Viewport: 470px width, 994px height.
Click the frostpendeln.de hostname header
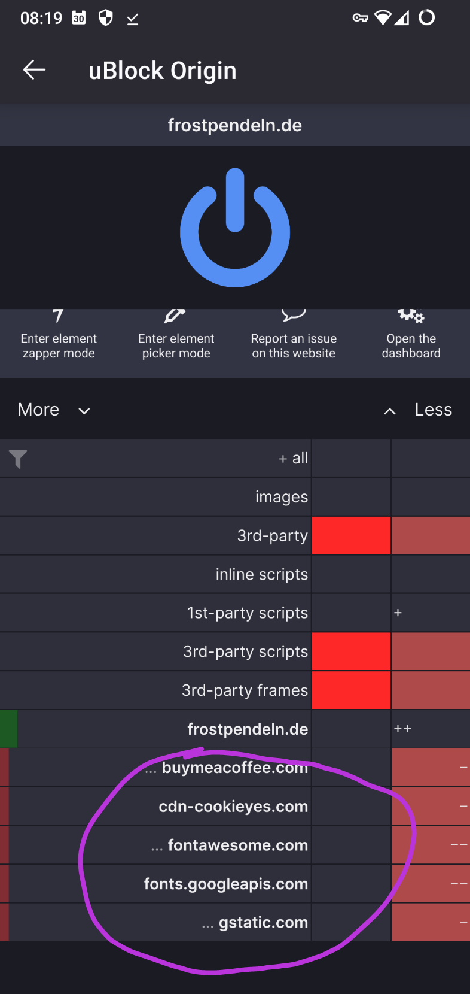(x=235, y=125)
